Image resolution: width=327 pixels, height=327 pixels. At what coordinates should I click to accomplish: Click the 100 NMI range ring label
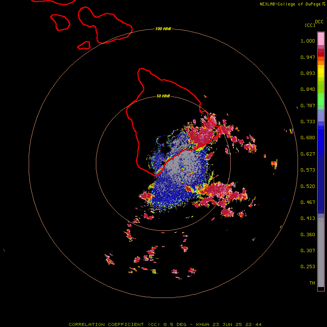[163, 29]
